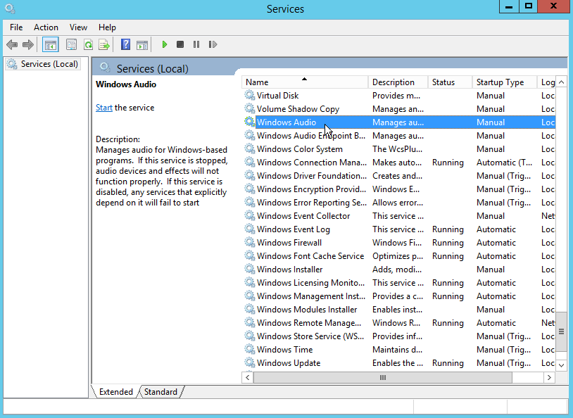Click the horizontal scrollbar thumb
The width and height of the screenshot is (573, 418).
(383, 377)
